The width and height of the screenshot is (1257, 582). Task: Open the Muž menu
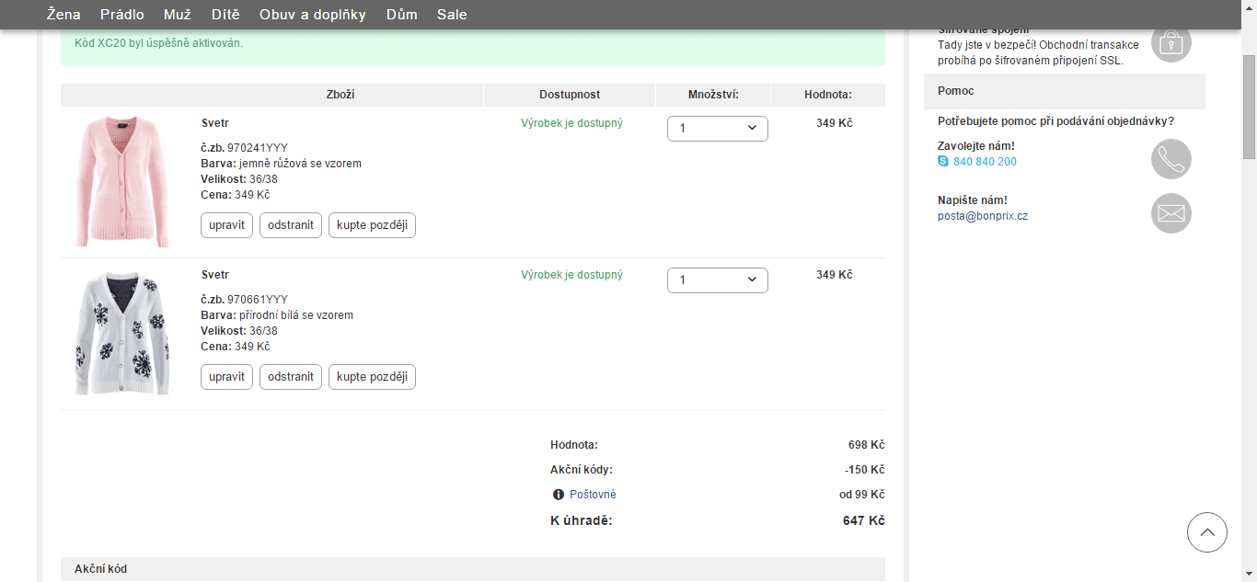pyautogui.click(x=178, y=14)
